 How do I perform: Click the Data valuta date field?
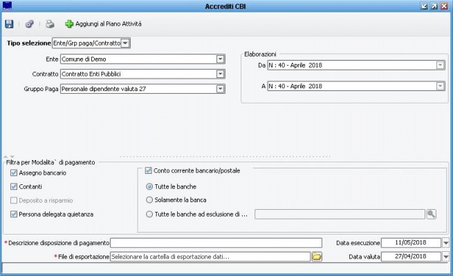[411, 257]
